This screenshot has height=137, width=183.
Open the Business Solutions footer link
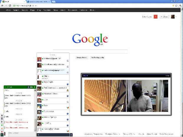pyautogui.click(x=113, y=134)
